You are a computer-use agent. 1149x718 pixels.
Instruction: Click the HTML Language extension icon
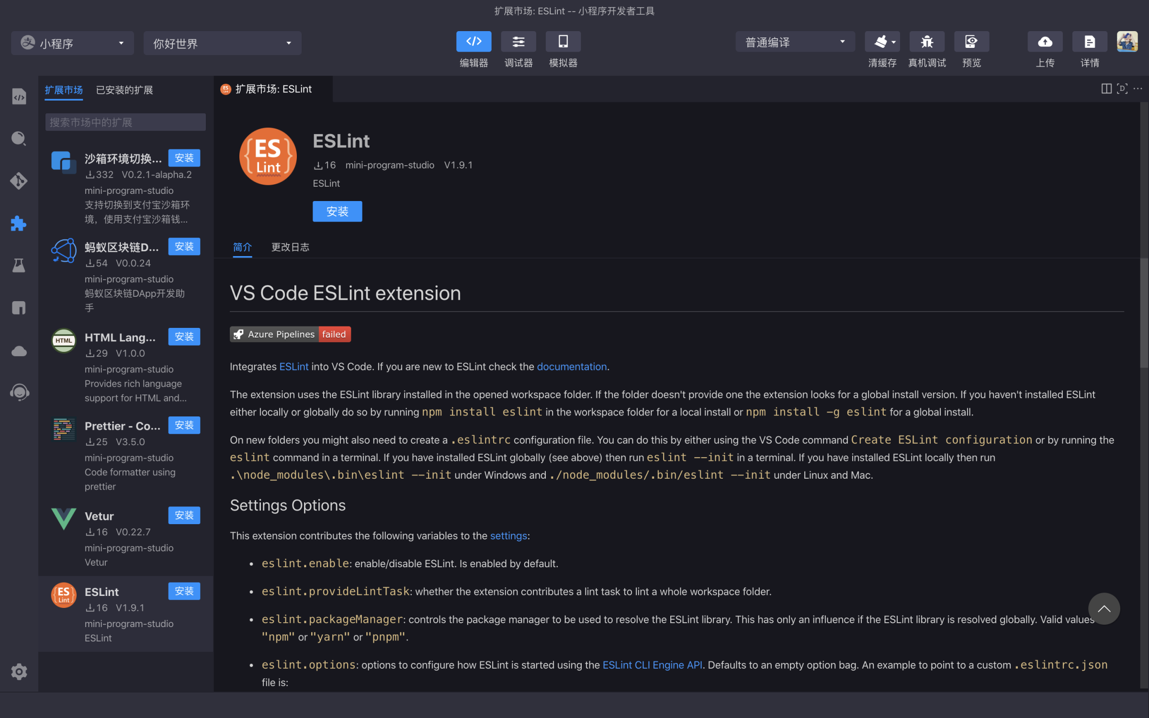pyautogui.click(x=64, y=340)
